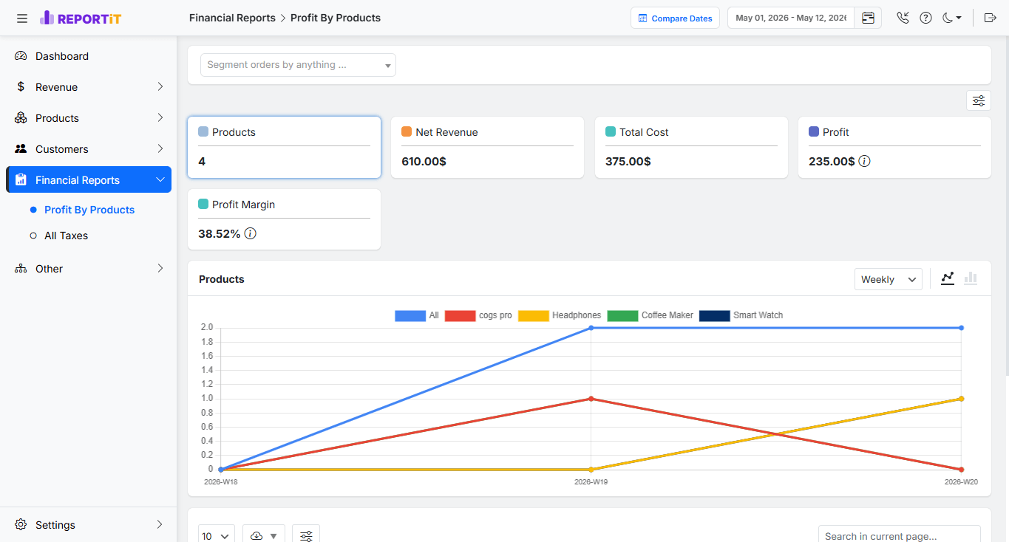The image size is (1009, 542).
Task: Expand the Revenue menu
Action: click(x=89, y=87)
